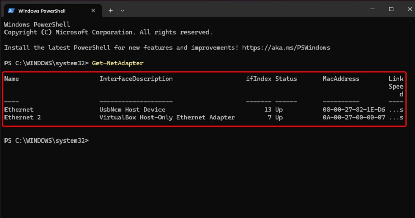Click the Get-NetAdapter command text
The height and width of the screenshot is (218, 415).
click(118, 63)
